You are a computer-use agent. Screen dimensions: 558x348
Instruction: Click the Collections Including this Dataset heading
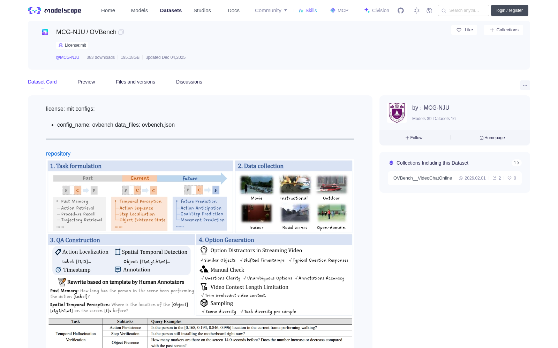coord(432,163)
